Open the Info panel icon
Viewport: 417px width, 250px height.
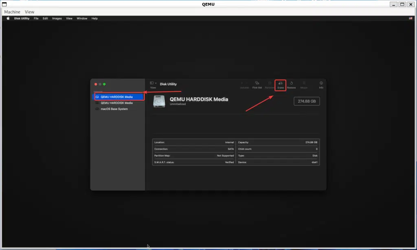click(321, 83)
